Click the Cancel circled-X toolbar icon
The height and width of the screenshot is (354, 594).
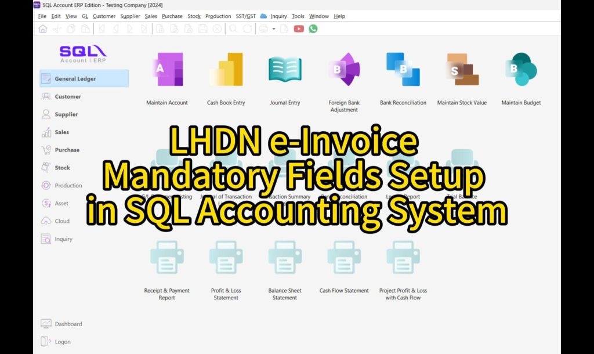pos(217,29)
